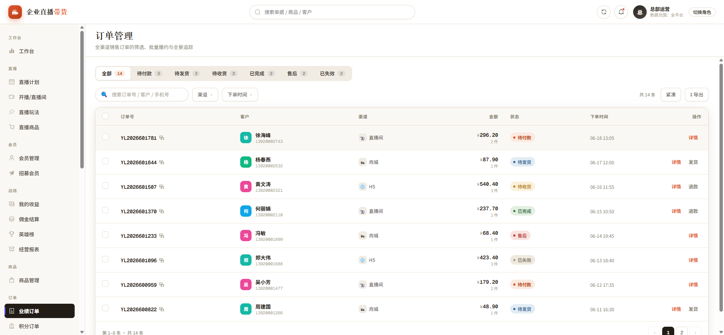The height and width of the screenshot is (335, 724).
Task: Go to page 2 of orders
Action: tap(681, 332)
